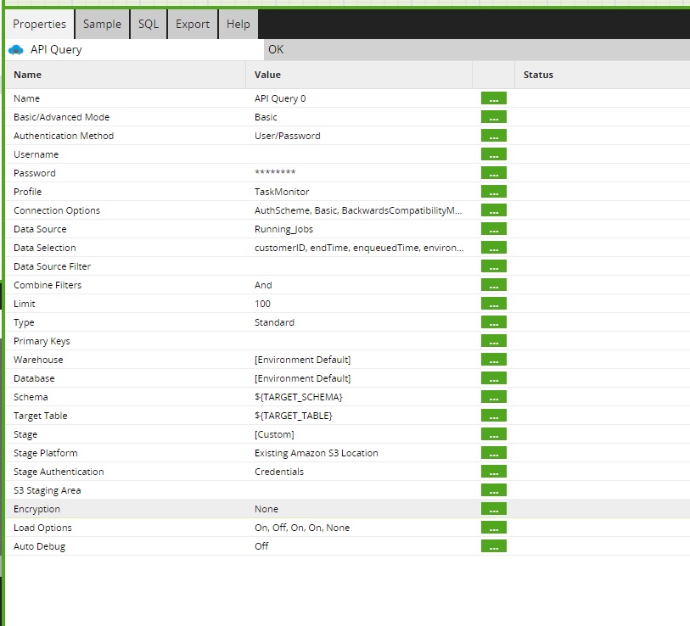Viewport: 690px width, 626px height.
Task: Open the Profile property editor icon
Action: point(493,191)
